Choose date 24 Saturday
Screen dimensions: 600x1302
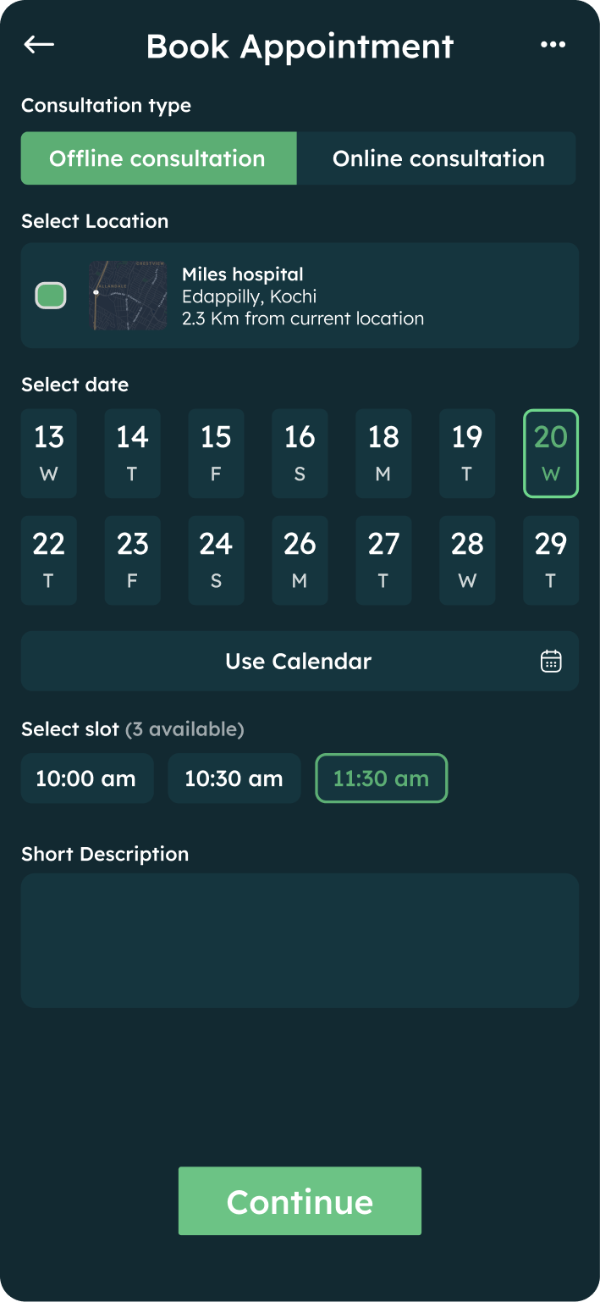point(216,560)
